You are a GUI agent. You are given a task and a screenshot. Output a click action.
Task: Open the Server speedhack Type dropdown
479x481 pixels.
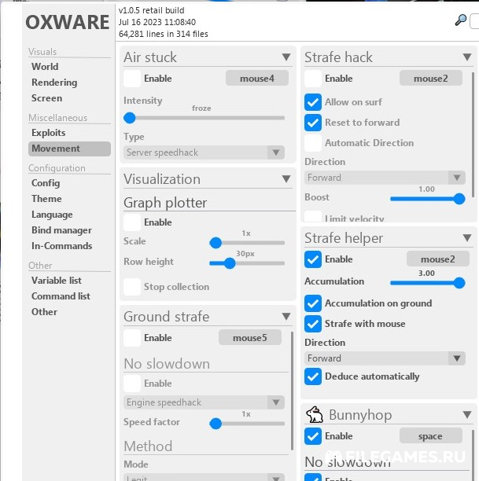coord(204,152)
